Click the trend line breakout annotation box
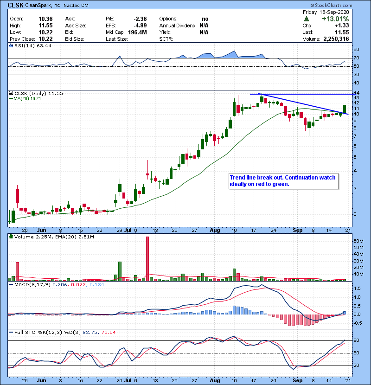Screen dimensions: 371x385 tap(284, 181)
